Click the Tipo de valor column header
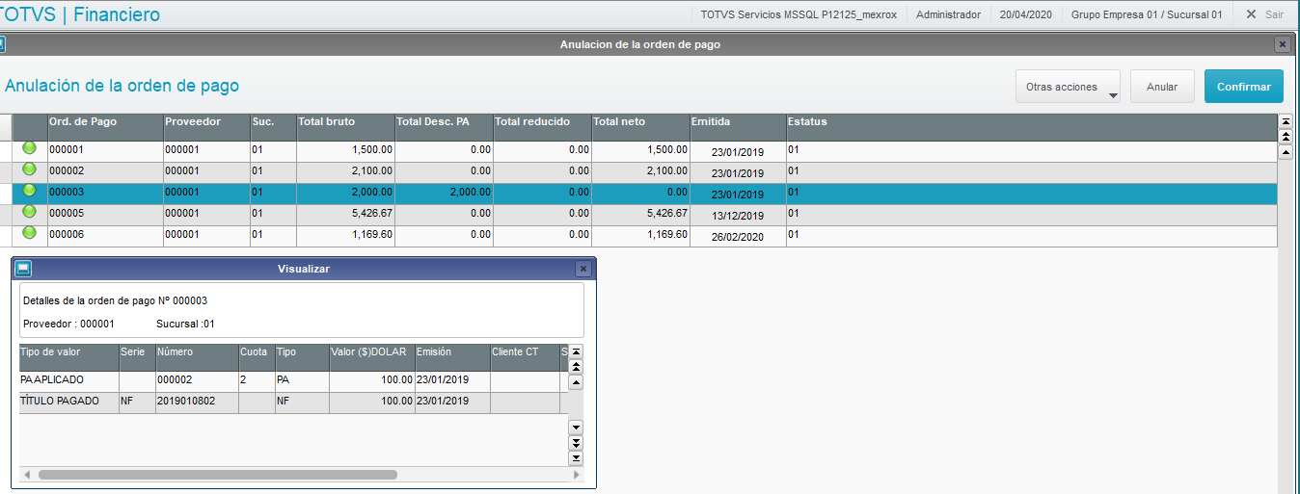This screenshot has height=494, width=1300. (68, 357)
